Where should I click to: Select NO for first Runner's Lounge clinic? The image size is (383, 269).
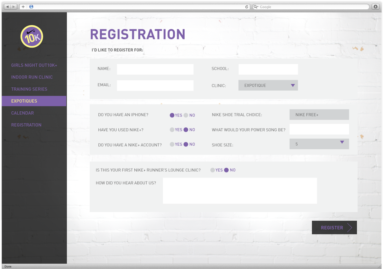226,170
